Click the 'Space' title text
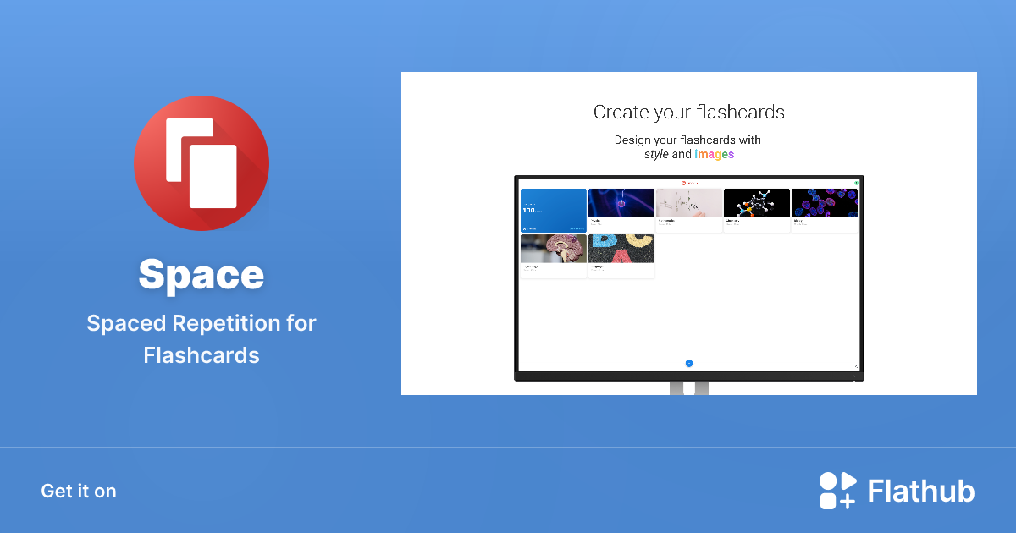 (201, 276)
